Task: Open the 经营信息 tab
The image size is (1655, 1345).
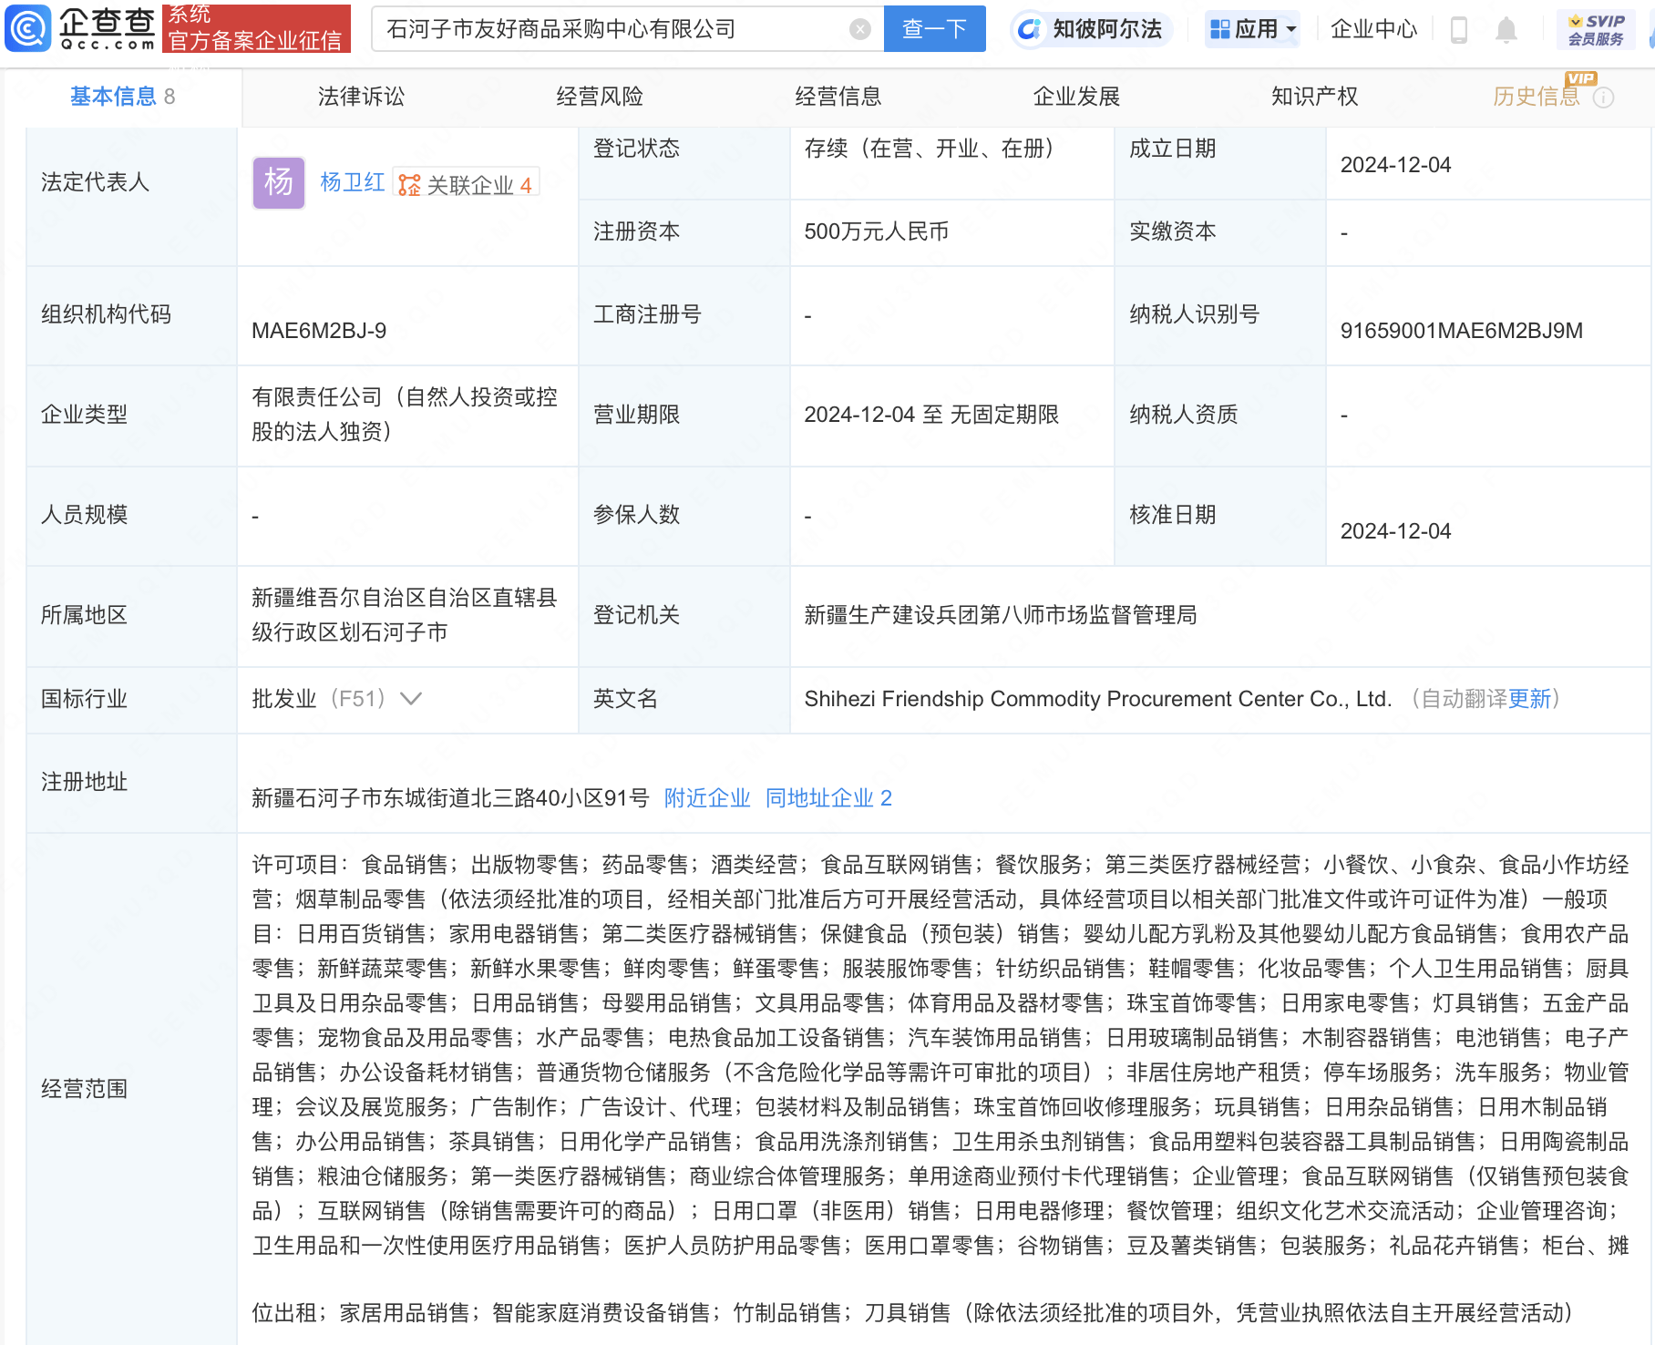Action: click(838, 97)
